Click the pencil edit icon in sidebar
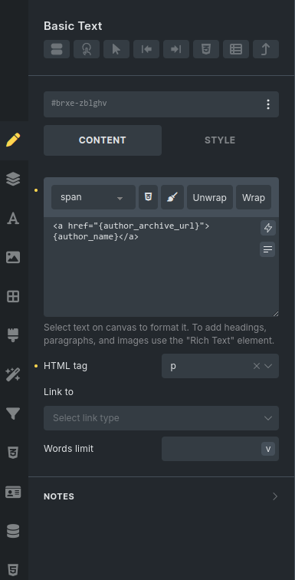This screenshot has height=580, width=295. coord(13,140)
